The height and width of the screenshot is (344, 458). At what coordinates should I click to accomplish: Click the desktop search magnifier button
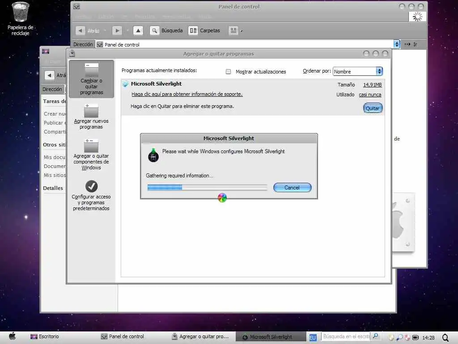pos(375,337)
